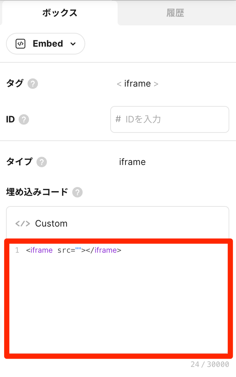
Task: Show help for ID field
Action: pos(24,119)
